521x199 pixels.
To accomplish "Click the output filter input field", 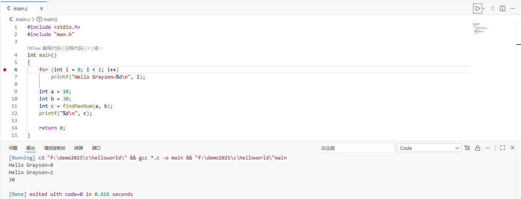I will (x=356, y=148).
